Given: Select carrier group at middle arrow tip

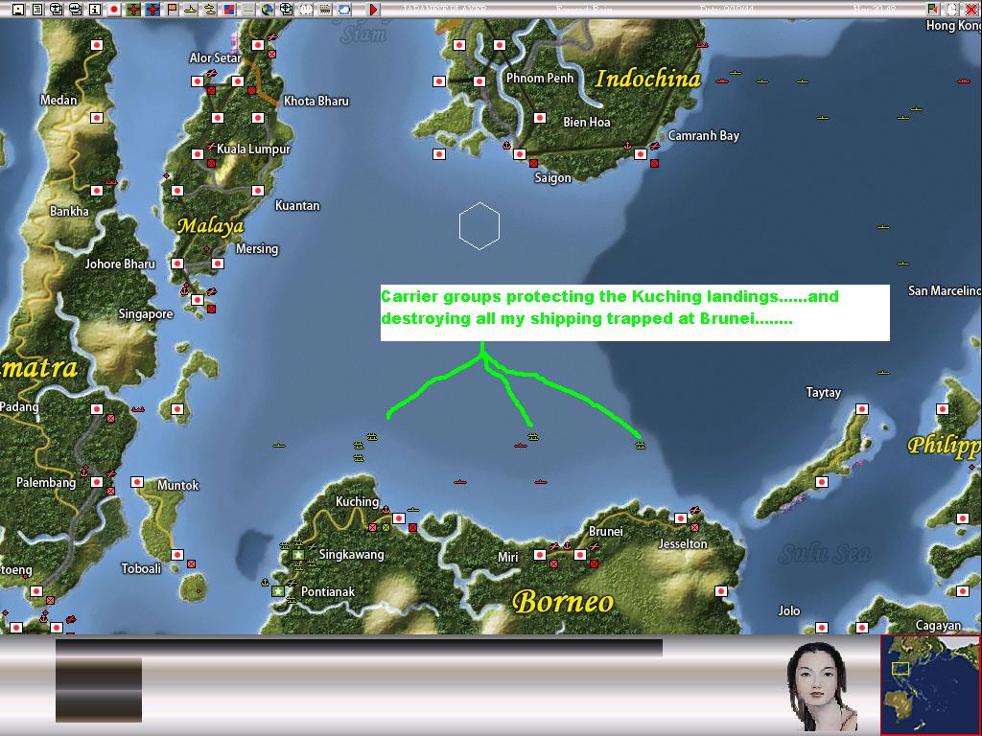Looking at the screenshot, I should click(533, 437).
